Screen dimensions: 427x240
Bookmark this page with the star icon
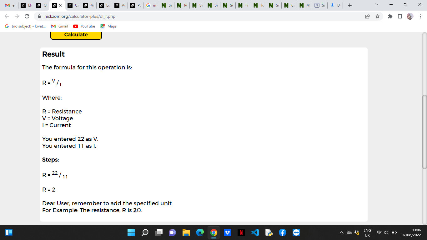click(378, 16)
